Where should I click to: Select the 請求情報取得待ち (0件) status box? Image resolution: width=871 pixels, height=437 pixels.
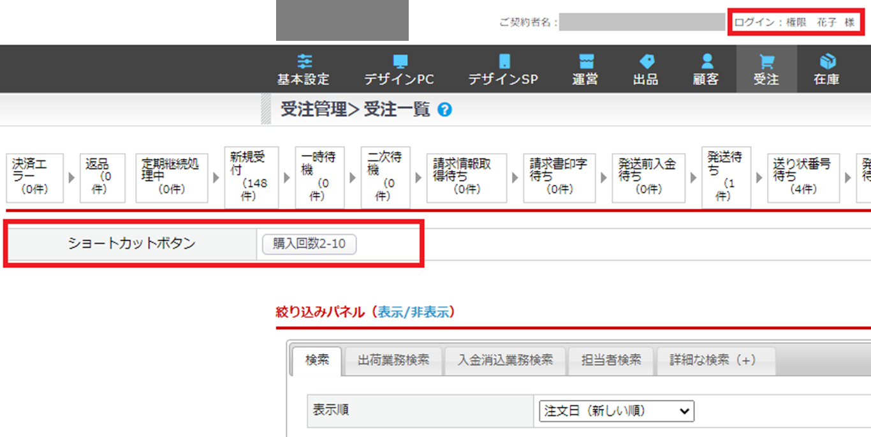click(467, 178)
